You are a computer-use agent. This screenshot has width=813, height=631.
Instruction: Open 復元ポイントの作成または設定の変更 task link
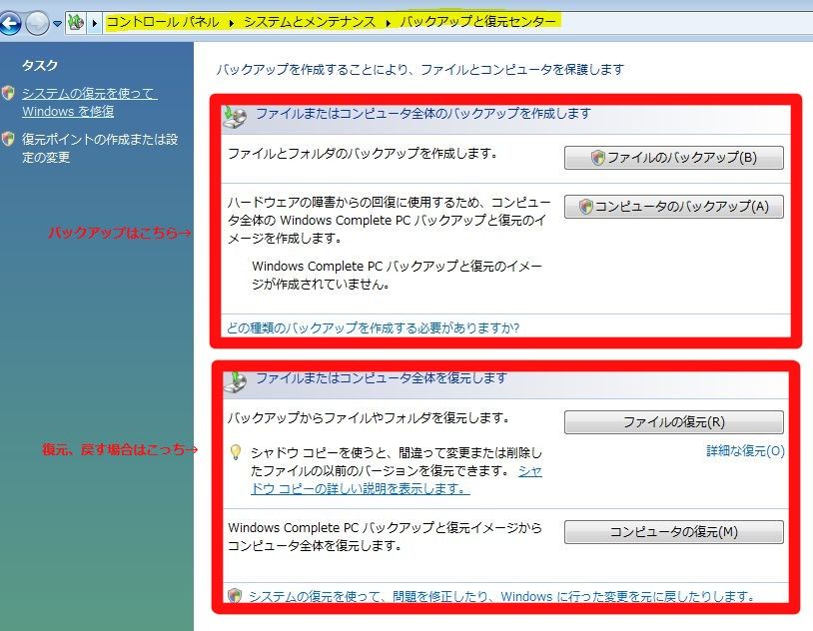(100, 148)
